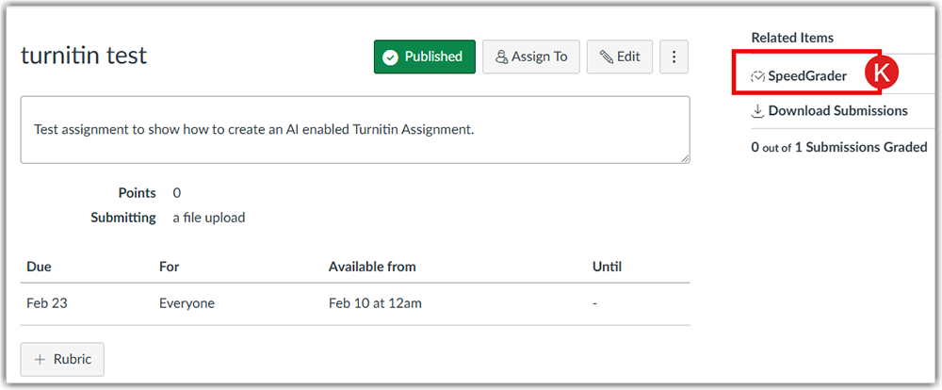The image size is (942, 390).
Task: Click the checkmark icon on the Published button
Action: click(391, 57)
